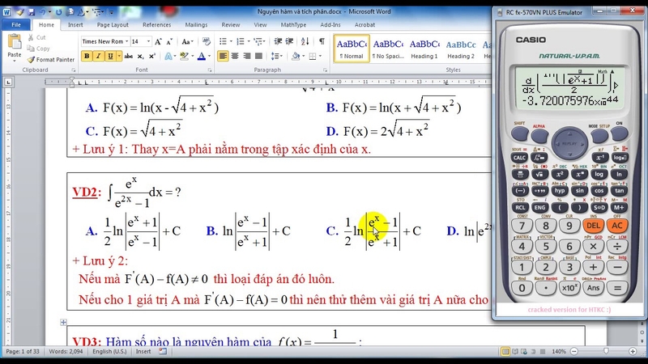Click calculator DEL key
This screenshot has width=648, height=364.
pos(593,226)
